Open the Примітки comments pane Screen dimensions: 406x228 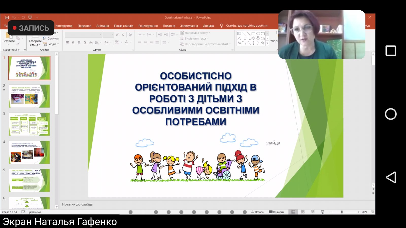coord(277,212)
